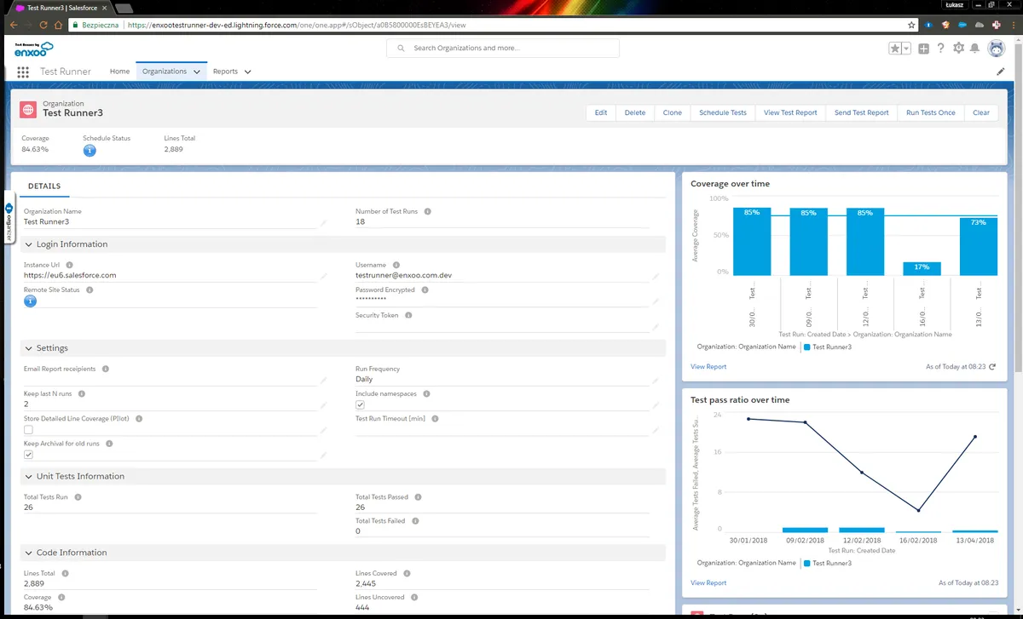This screenshot has height=619, width=1023.
Task: Click Run Tests Once button
Action: (x=931, y=112)
